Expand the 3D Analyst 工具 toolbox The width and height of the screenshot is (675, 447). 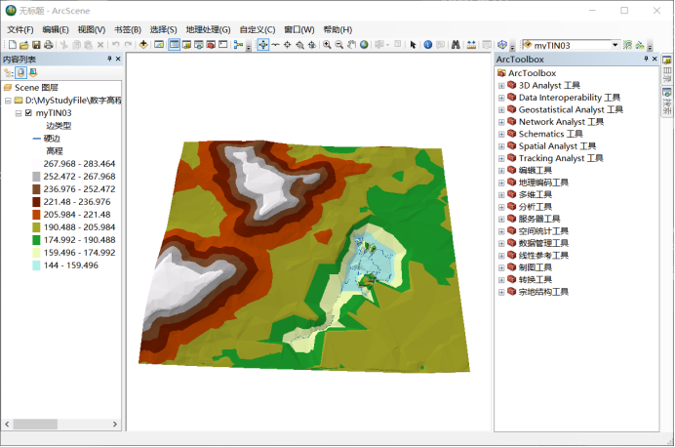pyautogui.click(x=501, y=86)
